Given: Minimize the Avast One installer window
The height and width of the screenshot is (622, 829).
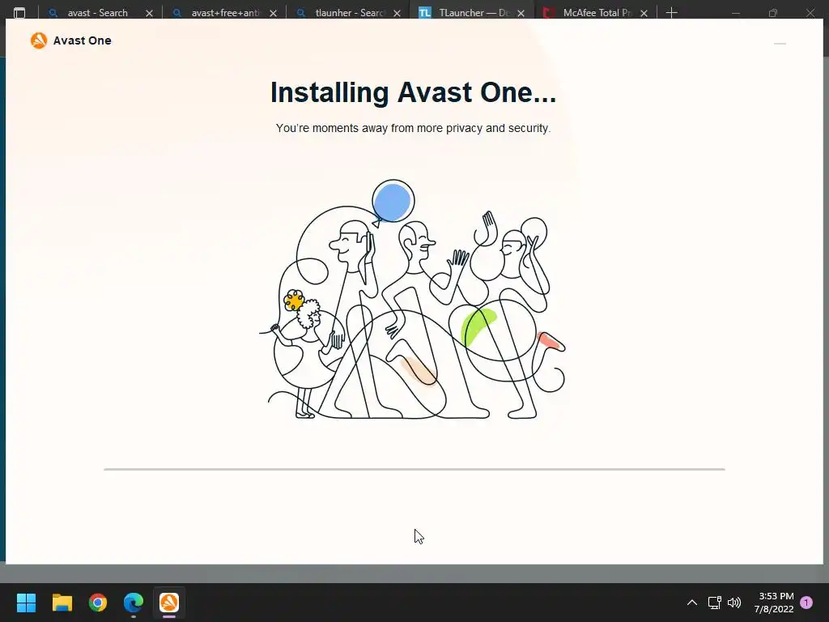Looking at the screenshot, I should [780, 44].
